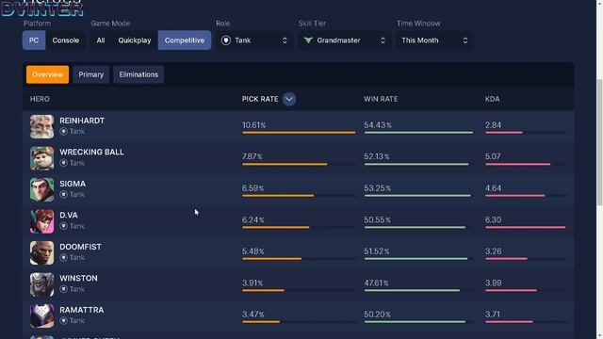Screen dimensions: 603x339
Task: Switch to the Overview tab
Action: (48, 74)
